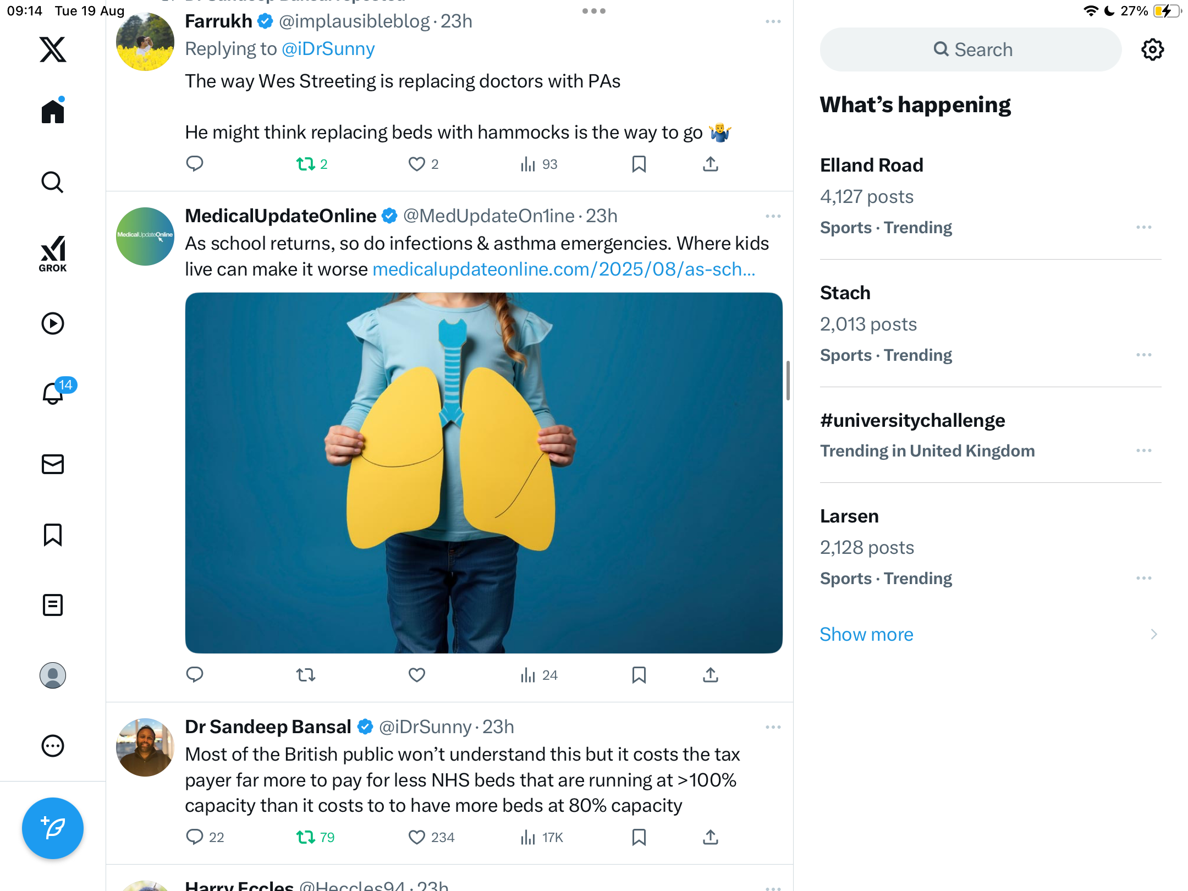The height and width of the screenshot is (891, 1188).
Task: Open more options for Elland Road trend
Action: [1143, 227]
